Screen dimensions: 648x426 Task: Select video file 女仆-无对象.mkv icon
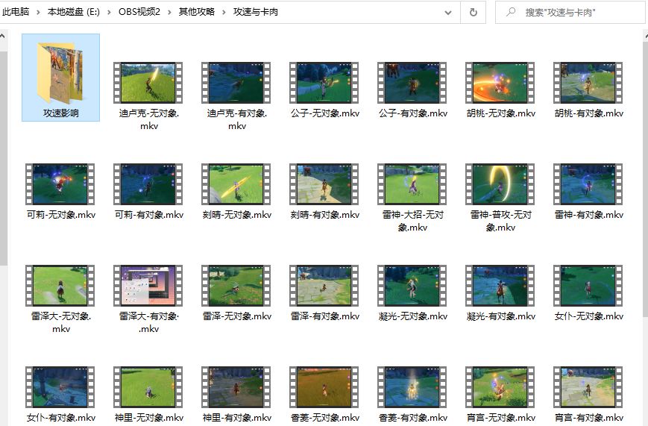(588, 286)
